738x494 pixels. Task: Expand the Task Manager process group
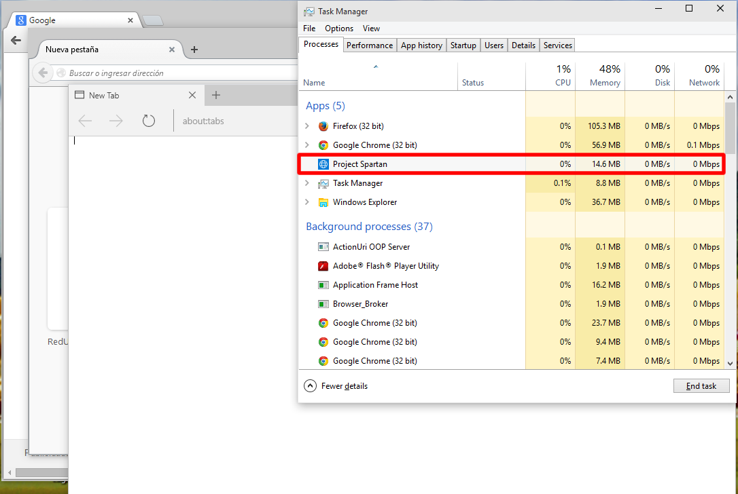pyautogui.click(x=307, y=183)
